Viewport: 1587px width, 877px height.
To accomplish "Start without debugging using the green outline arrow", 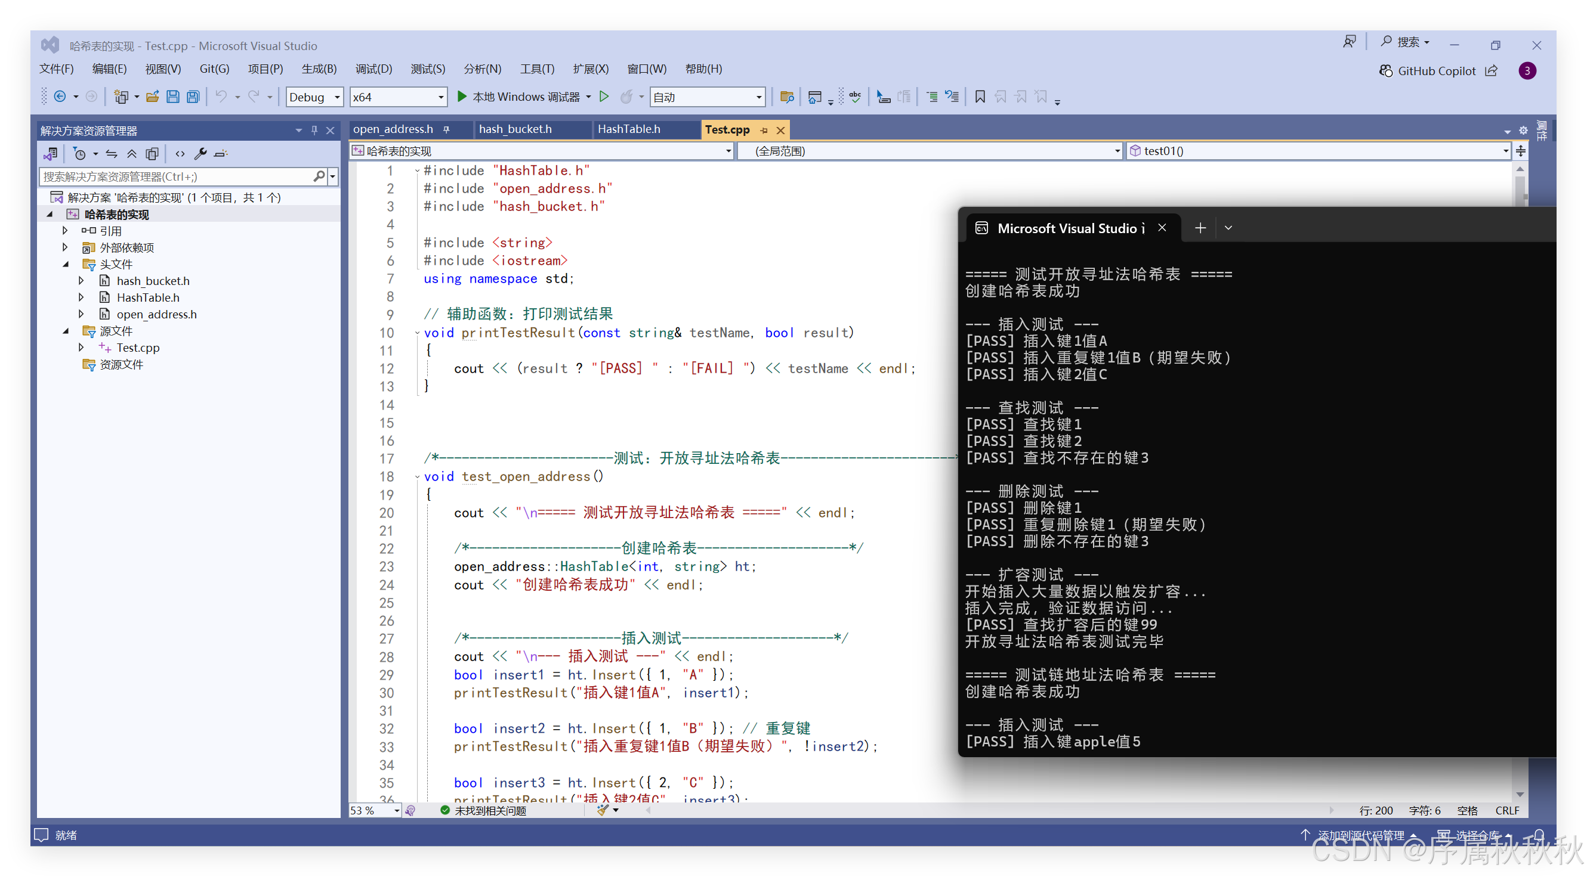I will pos(604,97).
